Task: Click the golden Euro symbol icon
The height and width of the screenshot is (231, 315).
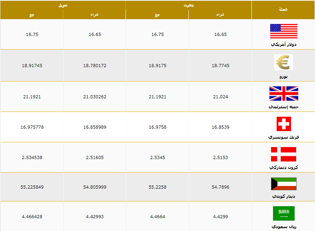Action: click(x=283, y=62)
